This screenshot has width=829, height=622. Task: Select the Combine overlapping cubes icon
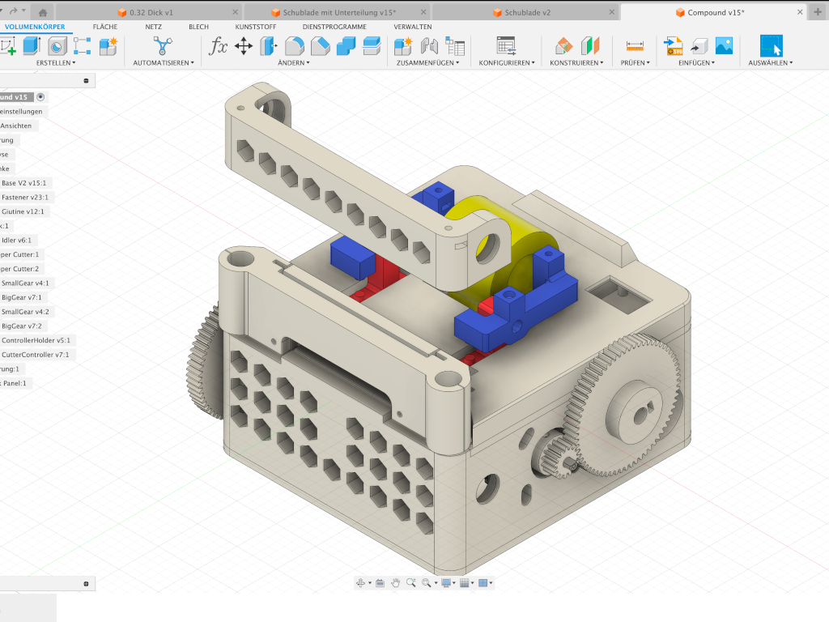tap(346, 46)
